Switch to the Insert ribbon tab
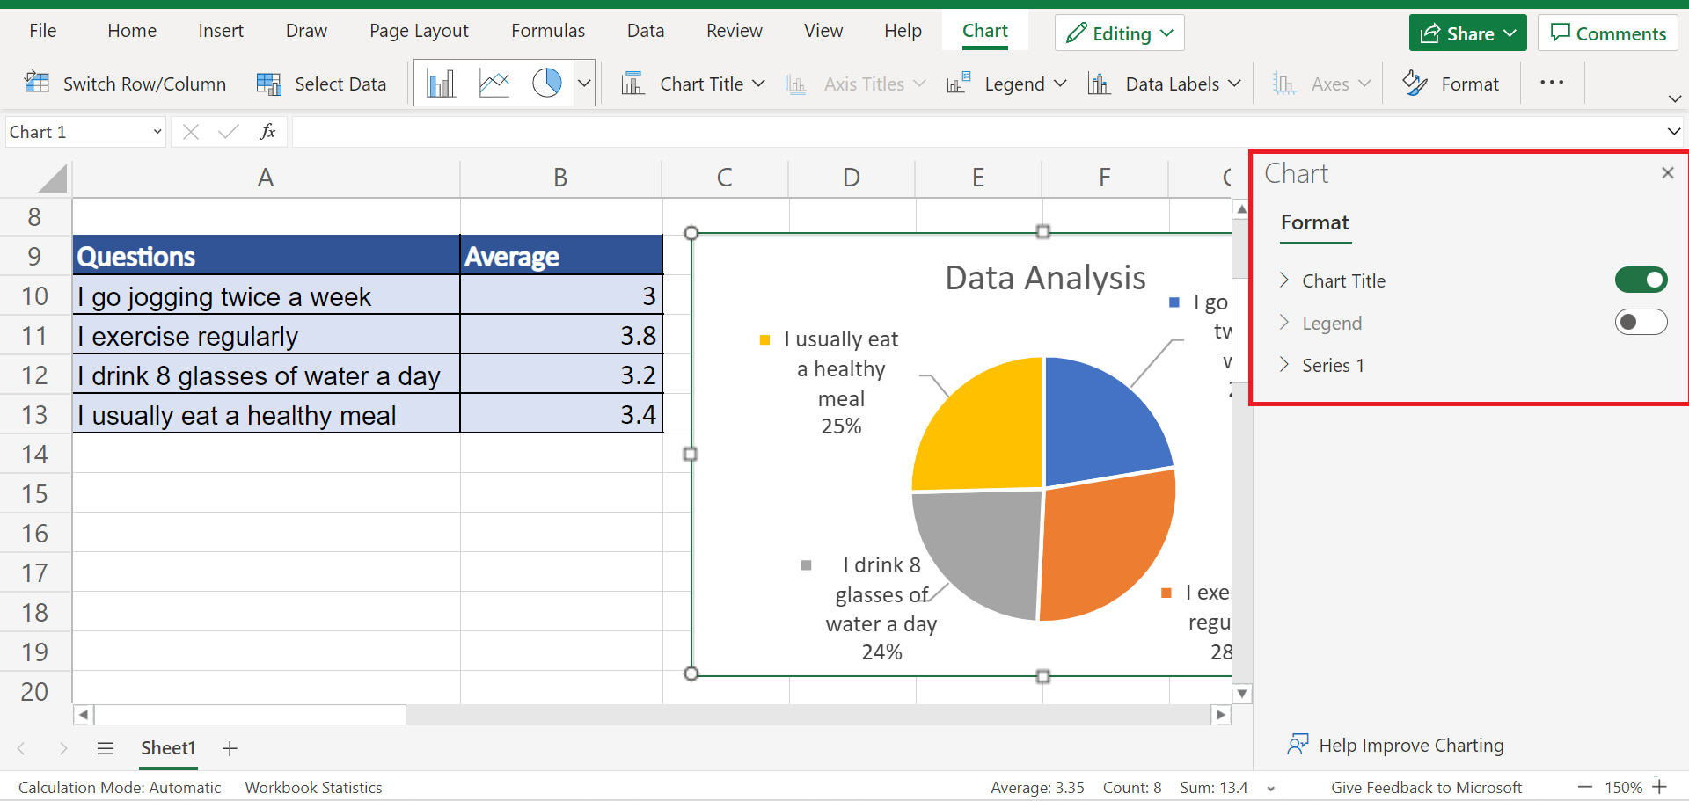 tap(221, 31)
